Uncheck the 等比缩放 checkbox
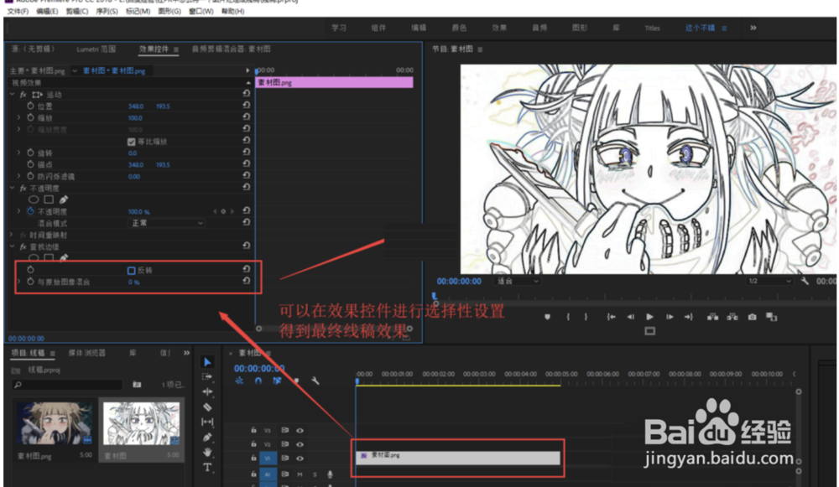Screen dimensions: 839x487 [x=131, y=142]
